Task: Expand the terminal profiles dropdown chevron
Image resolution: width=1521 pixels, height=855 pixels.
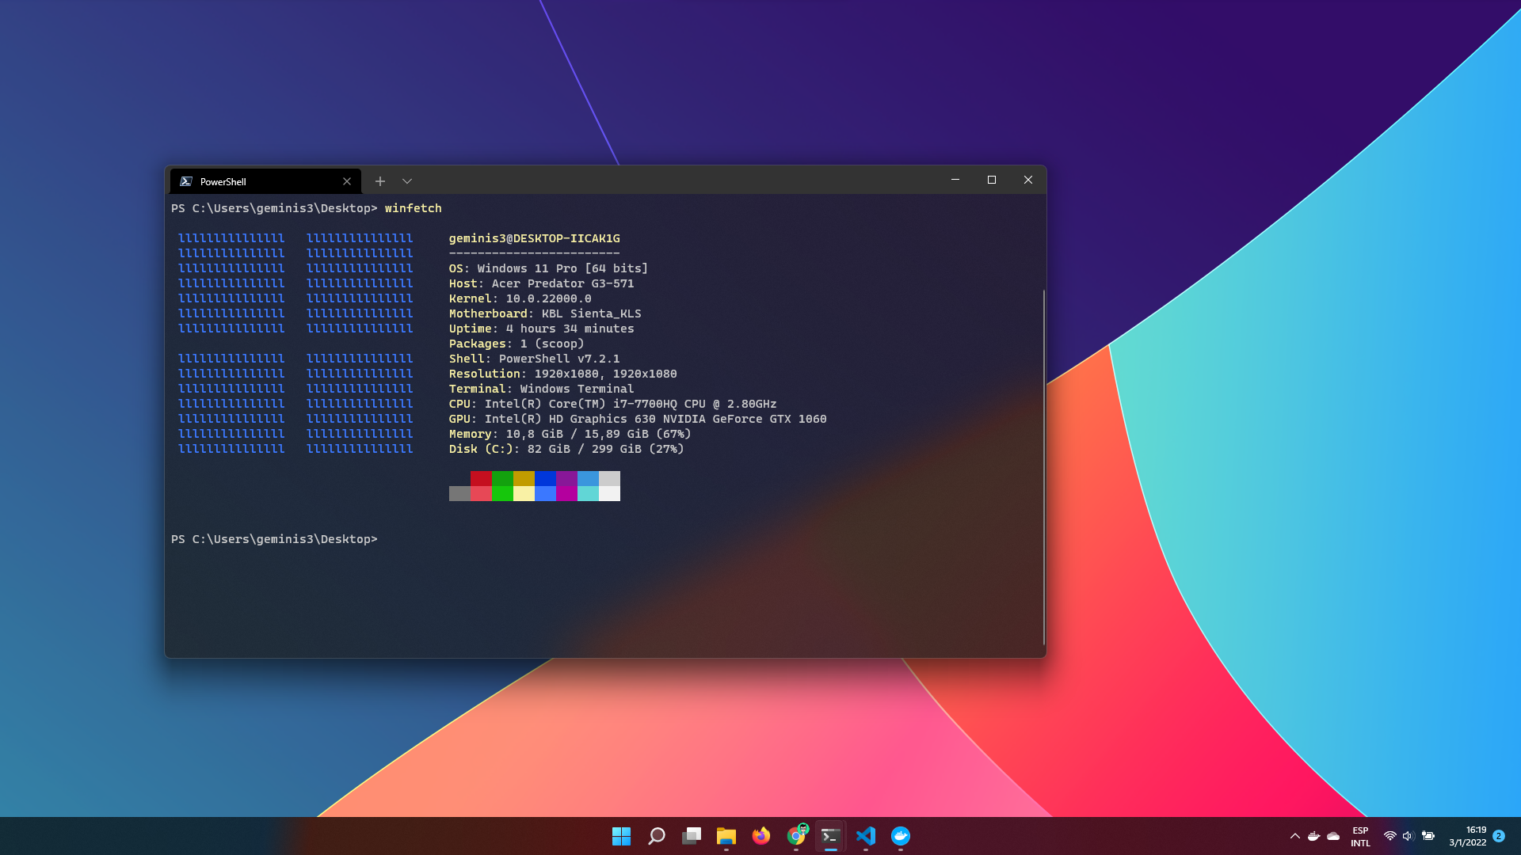Action: tap(407, 181)
